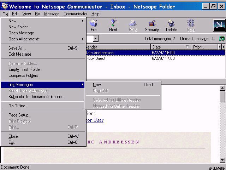Screen dimensions: 226x170
Task: Choose Save As... menu entry
Action: tap(43, 48)
